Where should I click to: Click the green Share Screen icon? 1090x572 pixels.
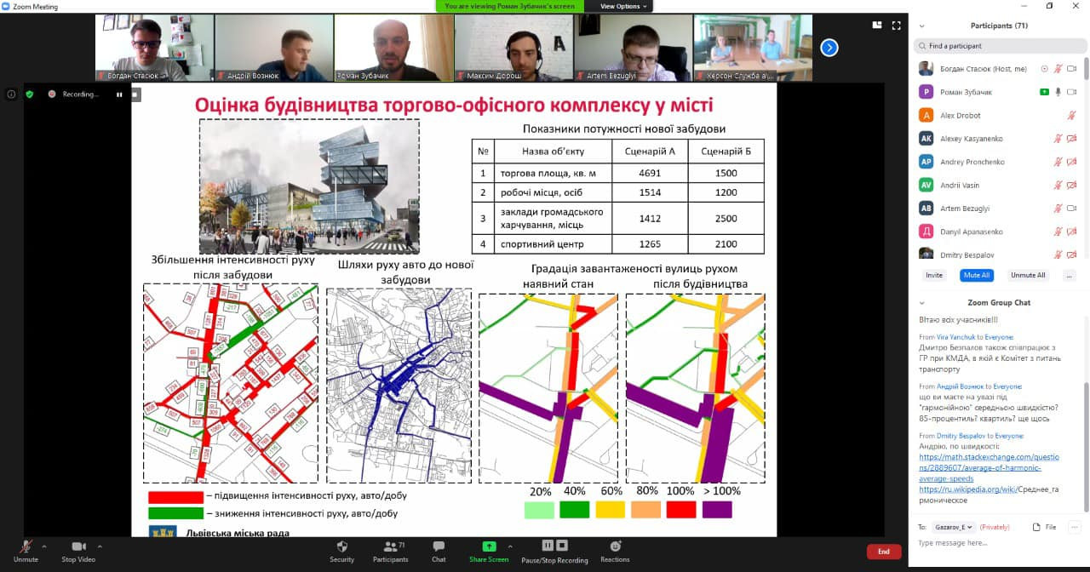(489, 546)
